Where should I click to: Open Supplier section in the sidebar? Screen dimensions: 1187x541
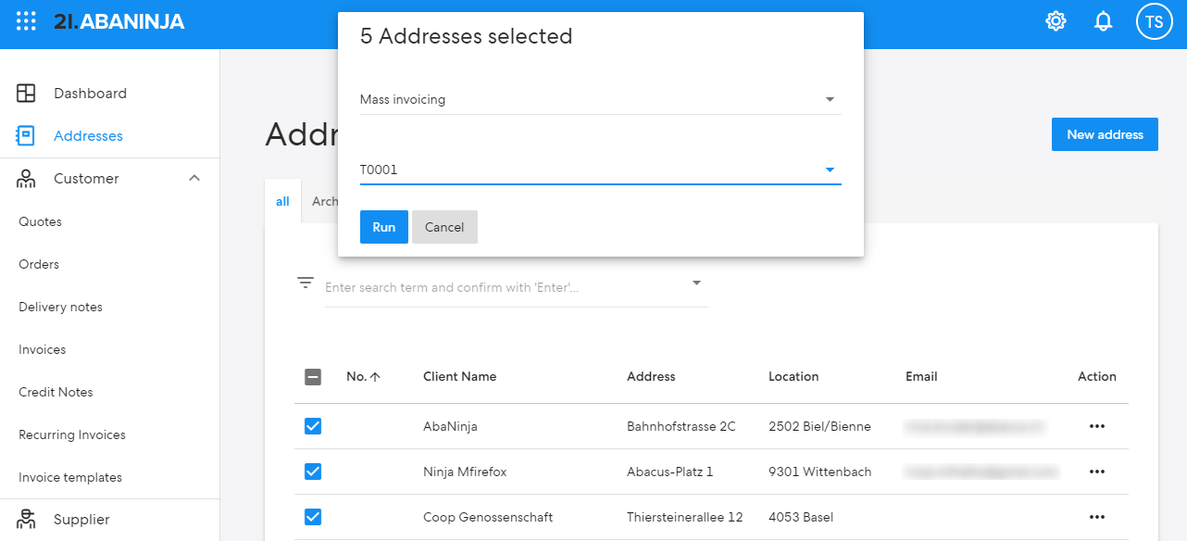81,520
